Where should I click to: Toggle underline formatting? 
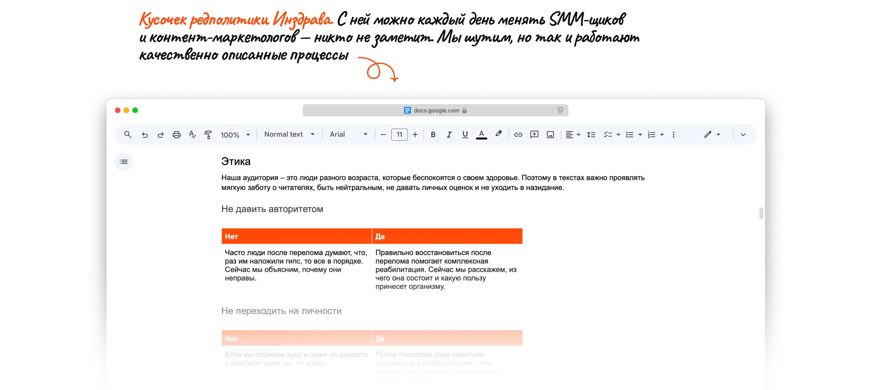pyautogui.click(x=465, y=135)
